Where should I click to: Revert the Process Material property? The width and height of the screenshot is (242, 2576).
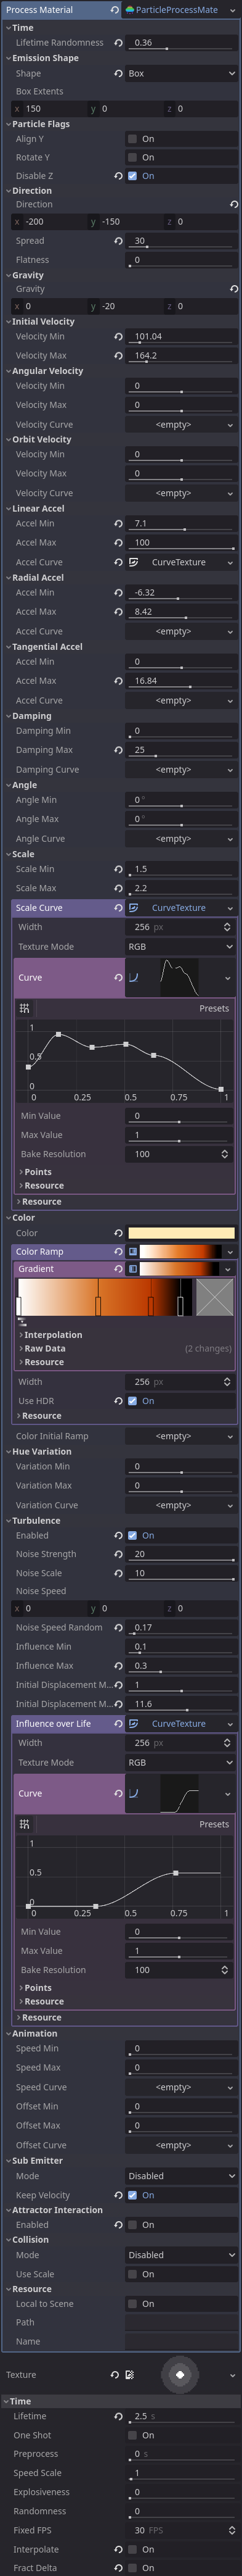pyautogui.click(x=115, y=10)
